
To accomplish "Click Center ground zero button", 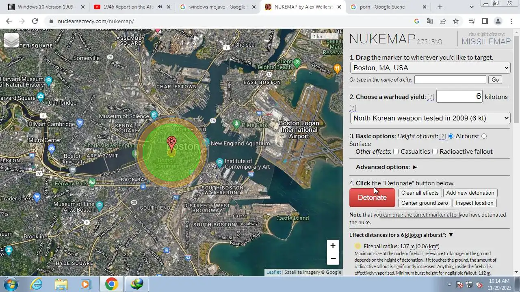I will 425,203.
